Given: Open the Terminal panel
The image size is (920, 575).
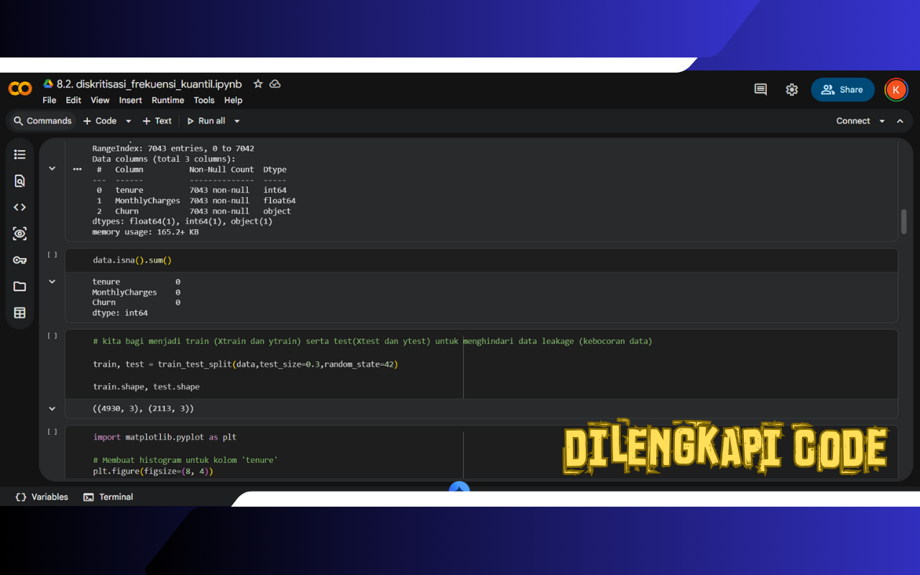Looking at the screenshot, I should pyautogui.click(x=109, y=497).
